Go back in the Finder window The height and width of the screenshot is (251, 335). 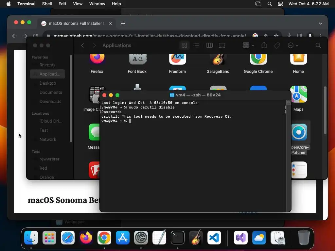click(x=82, y=45)
